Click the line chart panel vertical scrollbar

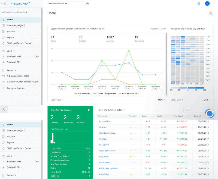click(166, 64)
